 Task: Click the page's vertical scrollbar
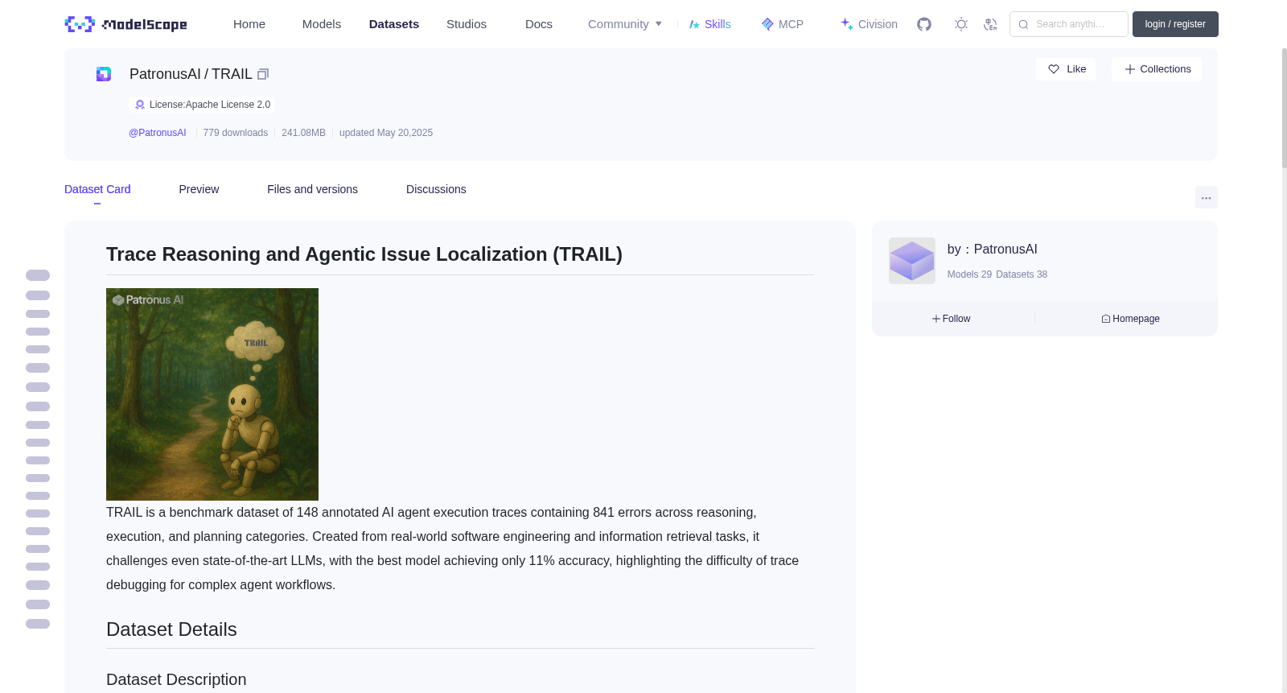pyautogui.click(x=1284, y=109)
